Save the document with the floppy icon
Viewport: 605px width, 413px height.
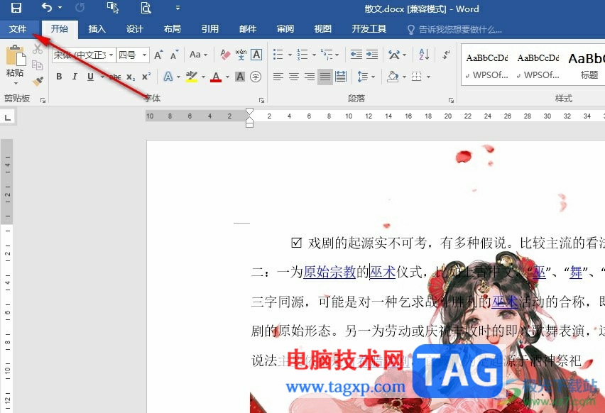tap(16, 8)
